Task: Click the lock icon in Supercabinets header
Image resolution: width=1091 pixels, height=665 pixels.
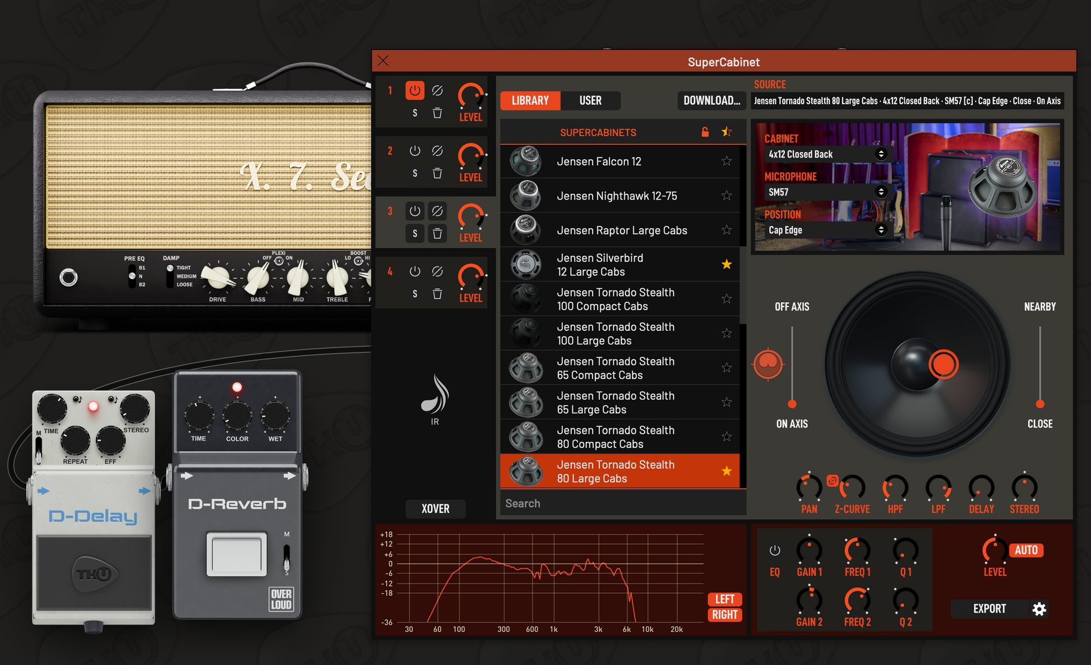Action: click(x=705, y=132)
